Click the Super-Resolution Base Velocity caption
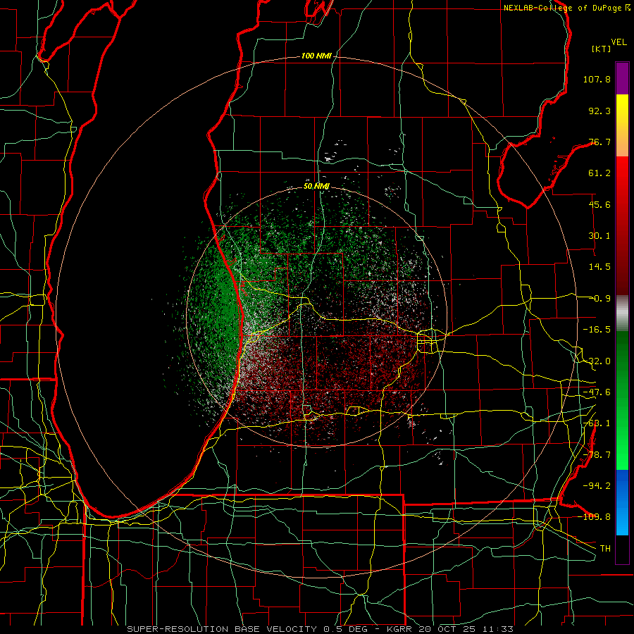The height and width of the screenshot is (634, 634). click(321, 629)
